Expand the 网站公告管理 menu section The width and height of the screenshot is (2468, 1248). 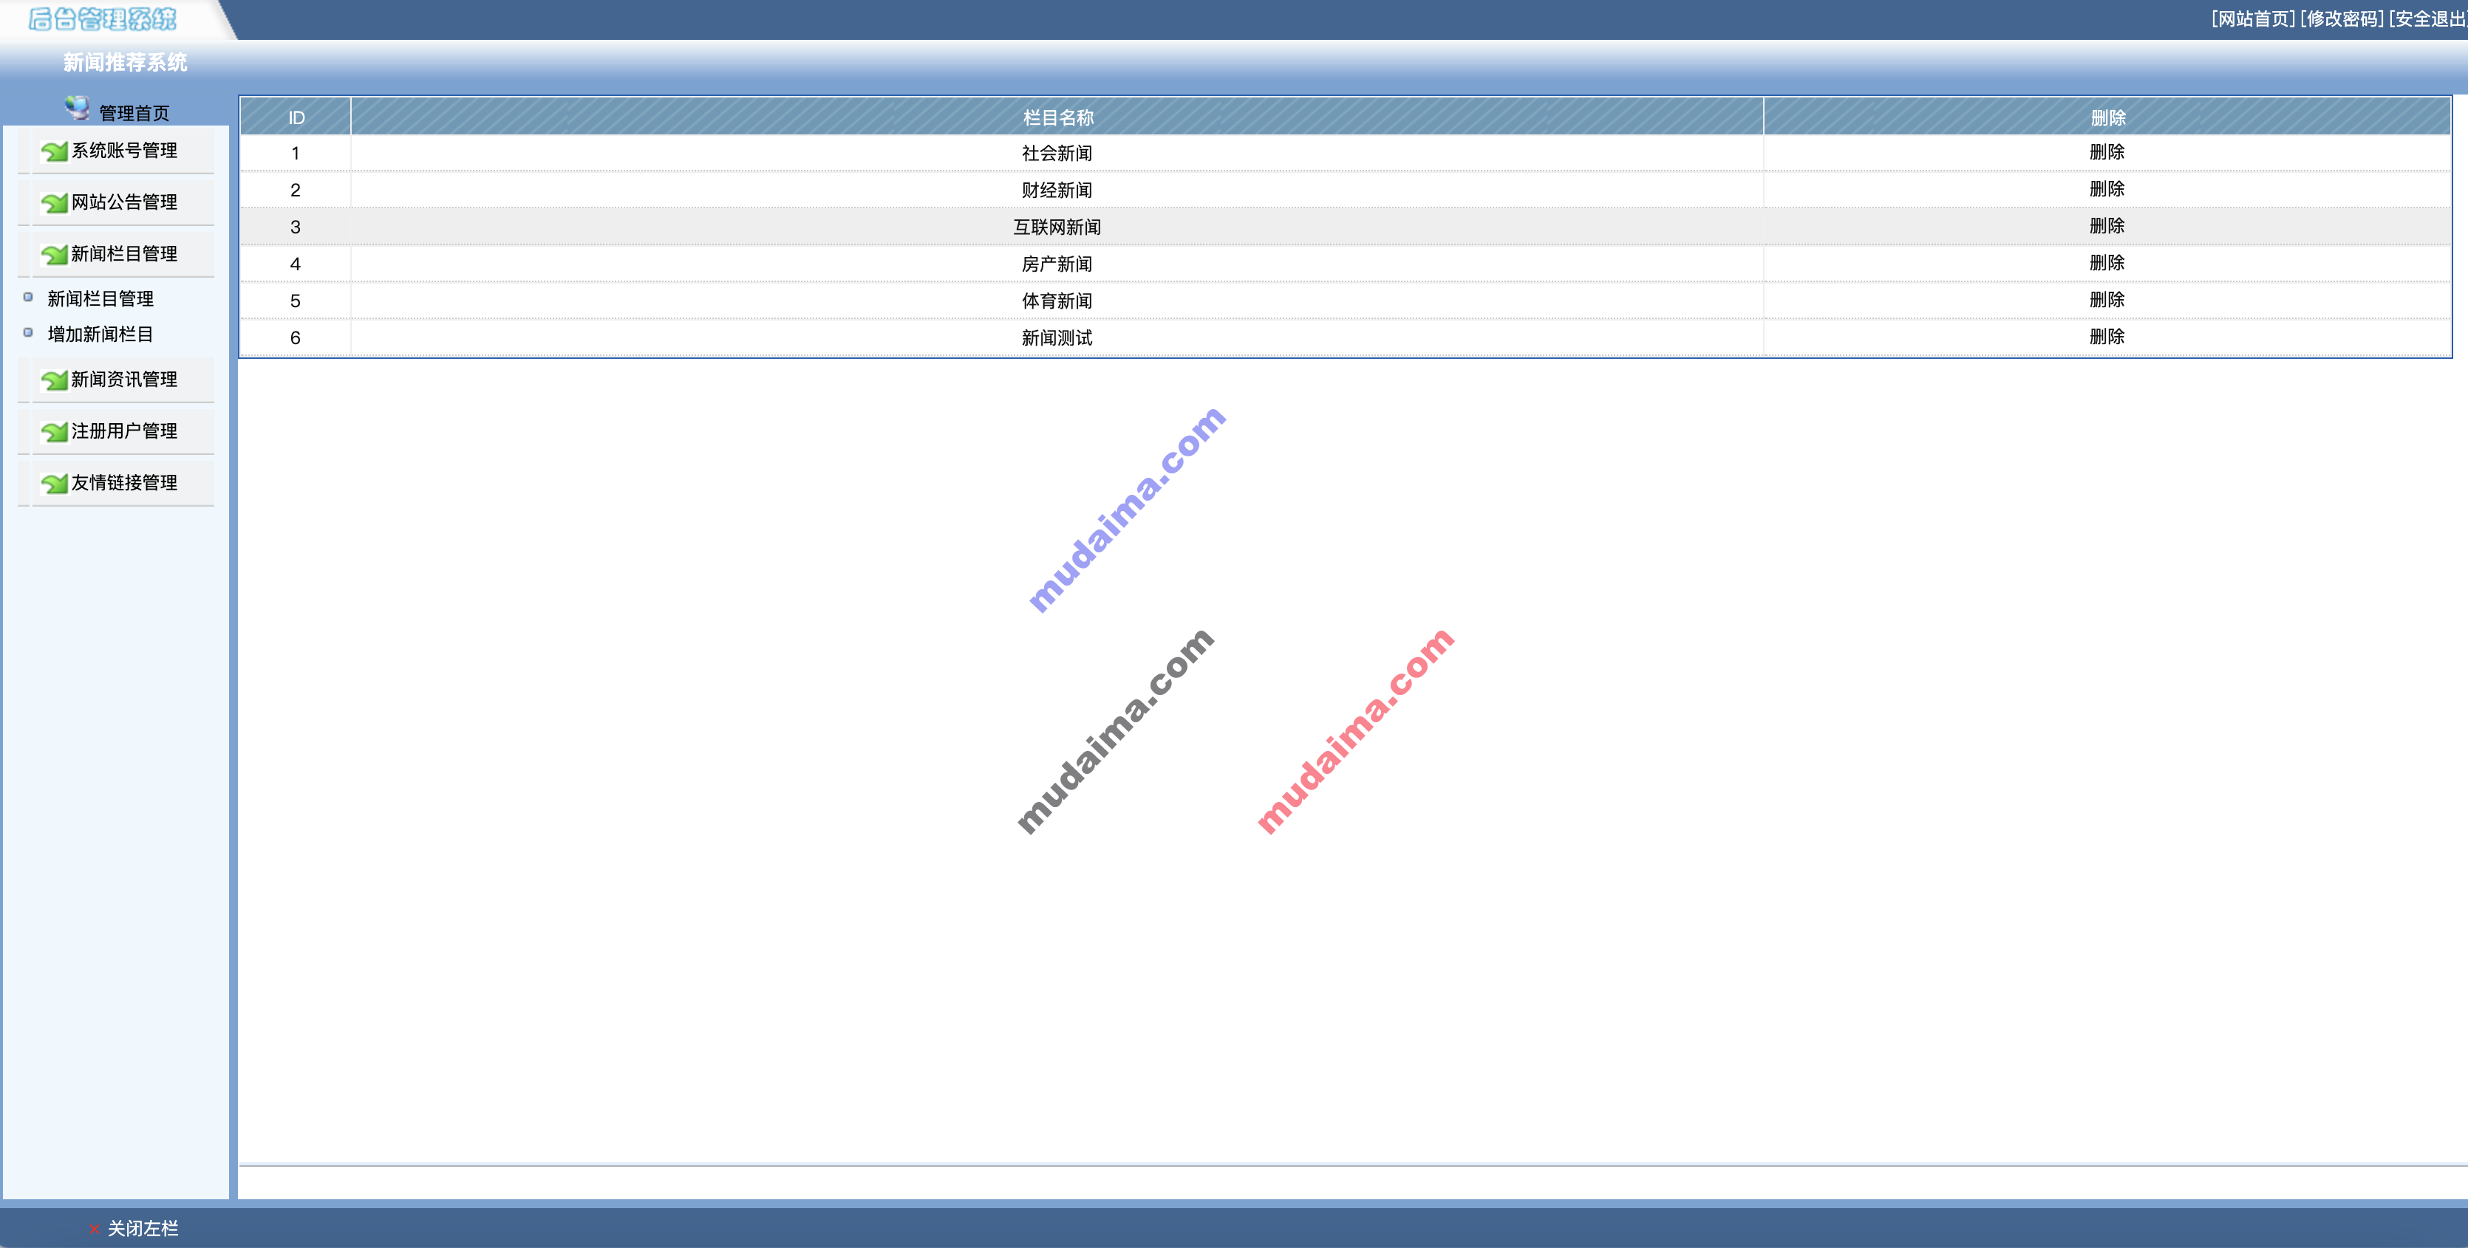tap(125, 202)
